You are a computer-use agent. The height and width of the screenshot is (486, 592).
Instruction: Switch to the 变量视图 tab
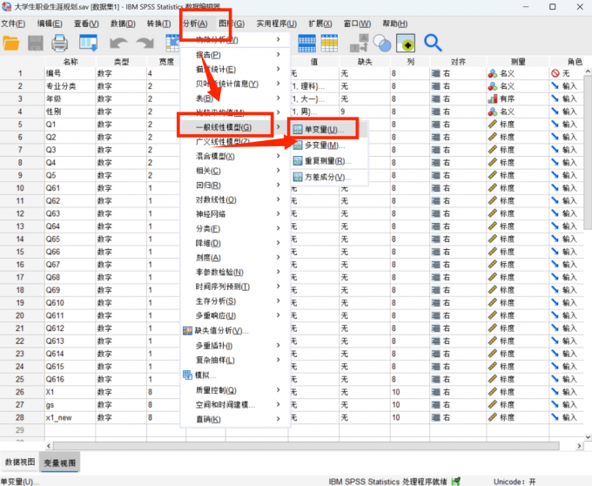[60, 462]
